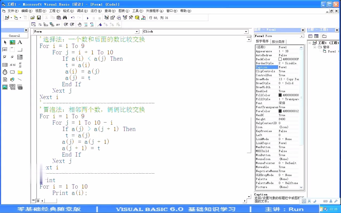Switch to the 按分类序 properties tab
The image size is (341, 213).
(x=278, y=42)
